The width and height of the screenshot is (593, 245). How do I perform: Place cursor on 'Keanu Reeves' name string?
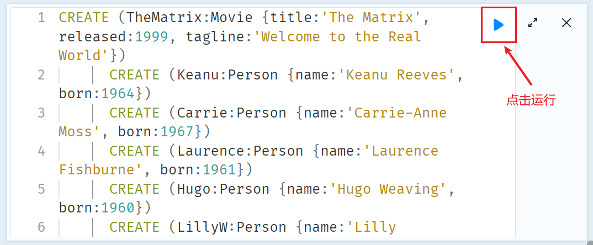click(397, 75)
